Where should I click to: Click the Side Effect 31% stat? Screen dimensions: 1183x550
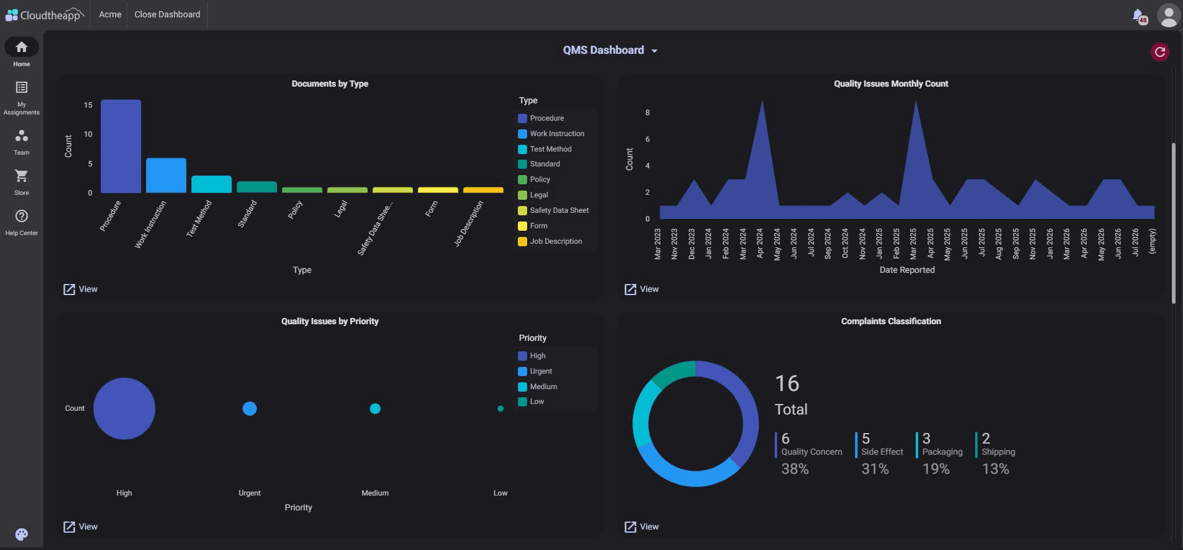[x=879, y=453]
